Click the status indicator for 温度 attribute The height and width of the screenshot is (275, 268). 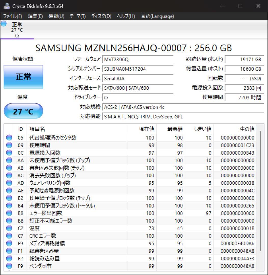(x=9, y=228)
